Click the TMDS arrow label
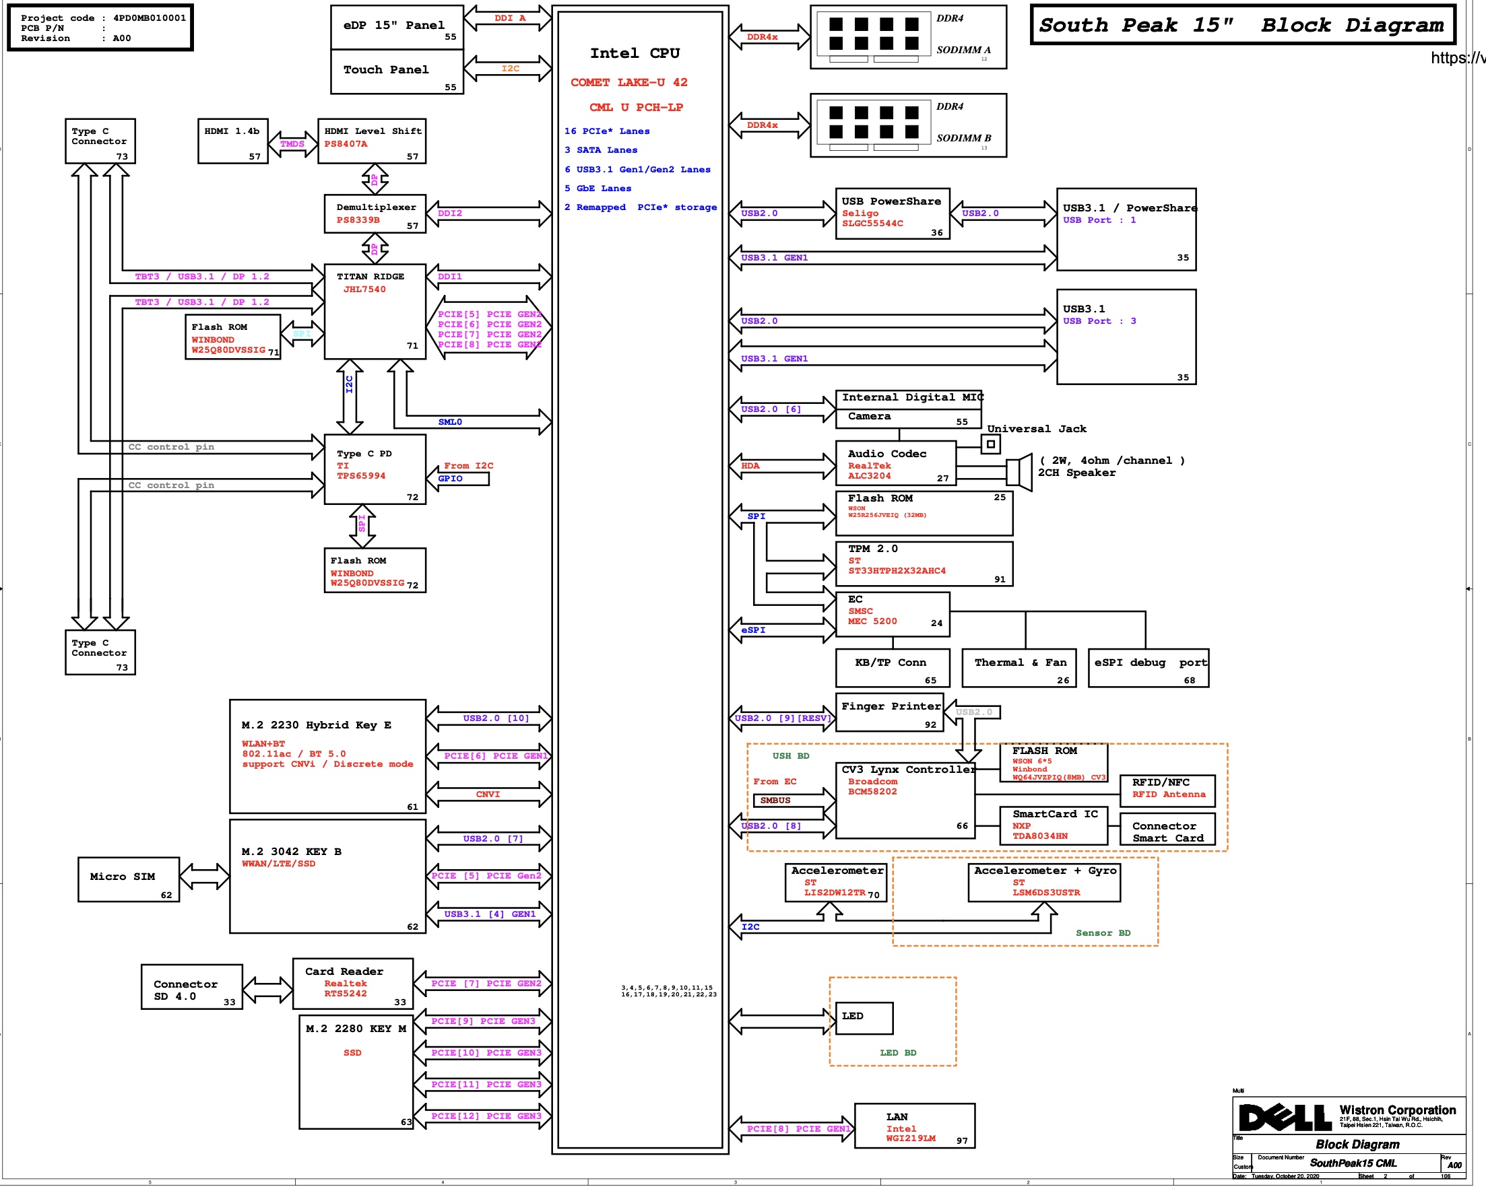Viewport: 1486px width, 1193px height. click(x=292, y=144)
